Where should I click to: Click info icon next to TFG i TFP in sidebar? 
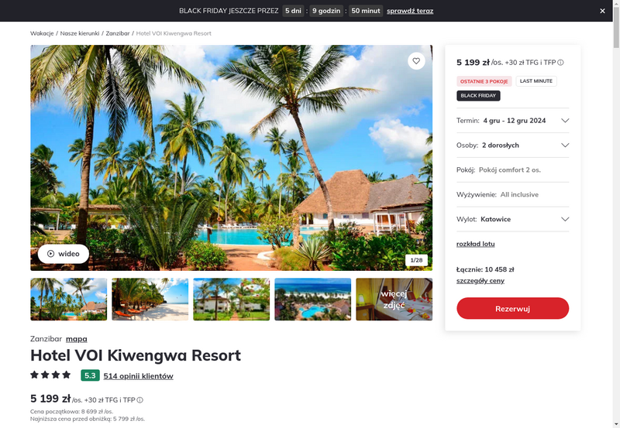pos(560,63)
